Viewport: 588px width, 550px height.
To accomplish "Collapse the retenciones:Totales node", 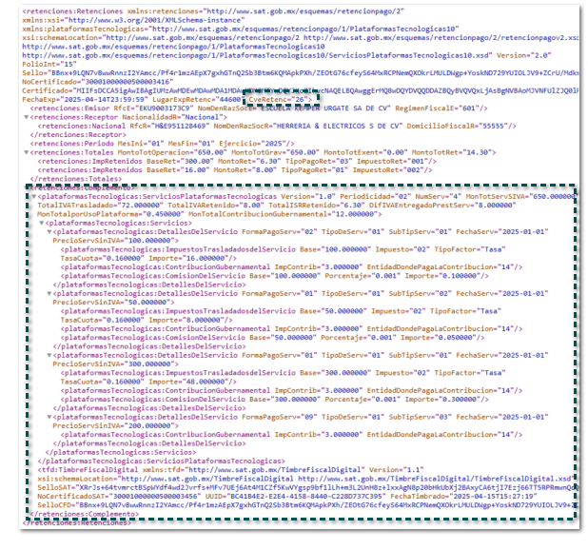I will pos(27,152).
